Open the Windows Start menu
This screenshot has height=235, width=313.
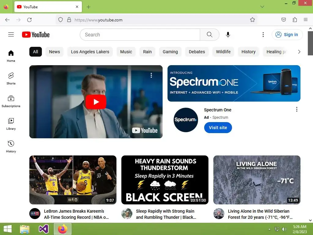pos(8,229)
